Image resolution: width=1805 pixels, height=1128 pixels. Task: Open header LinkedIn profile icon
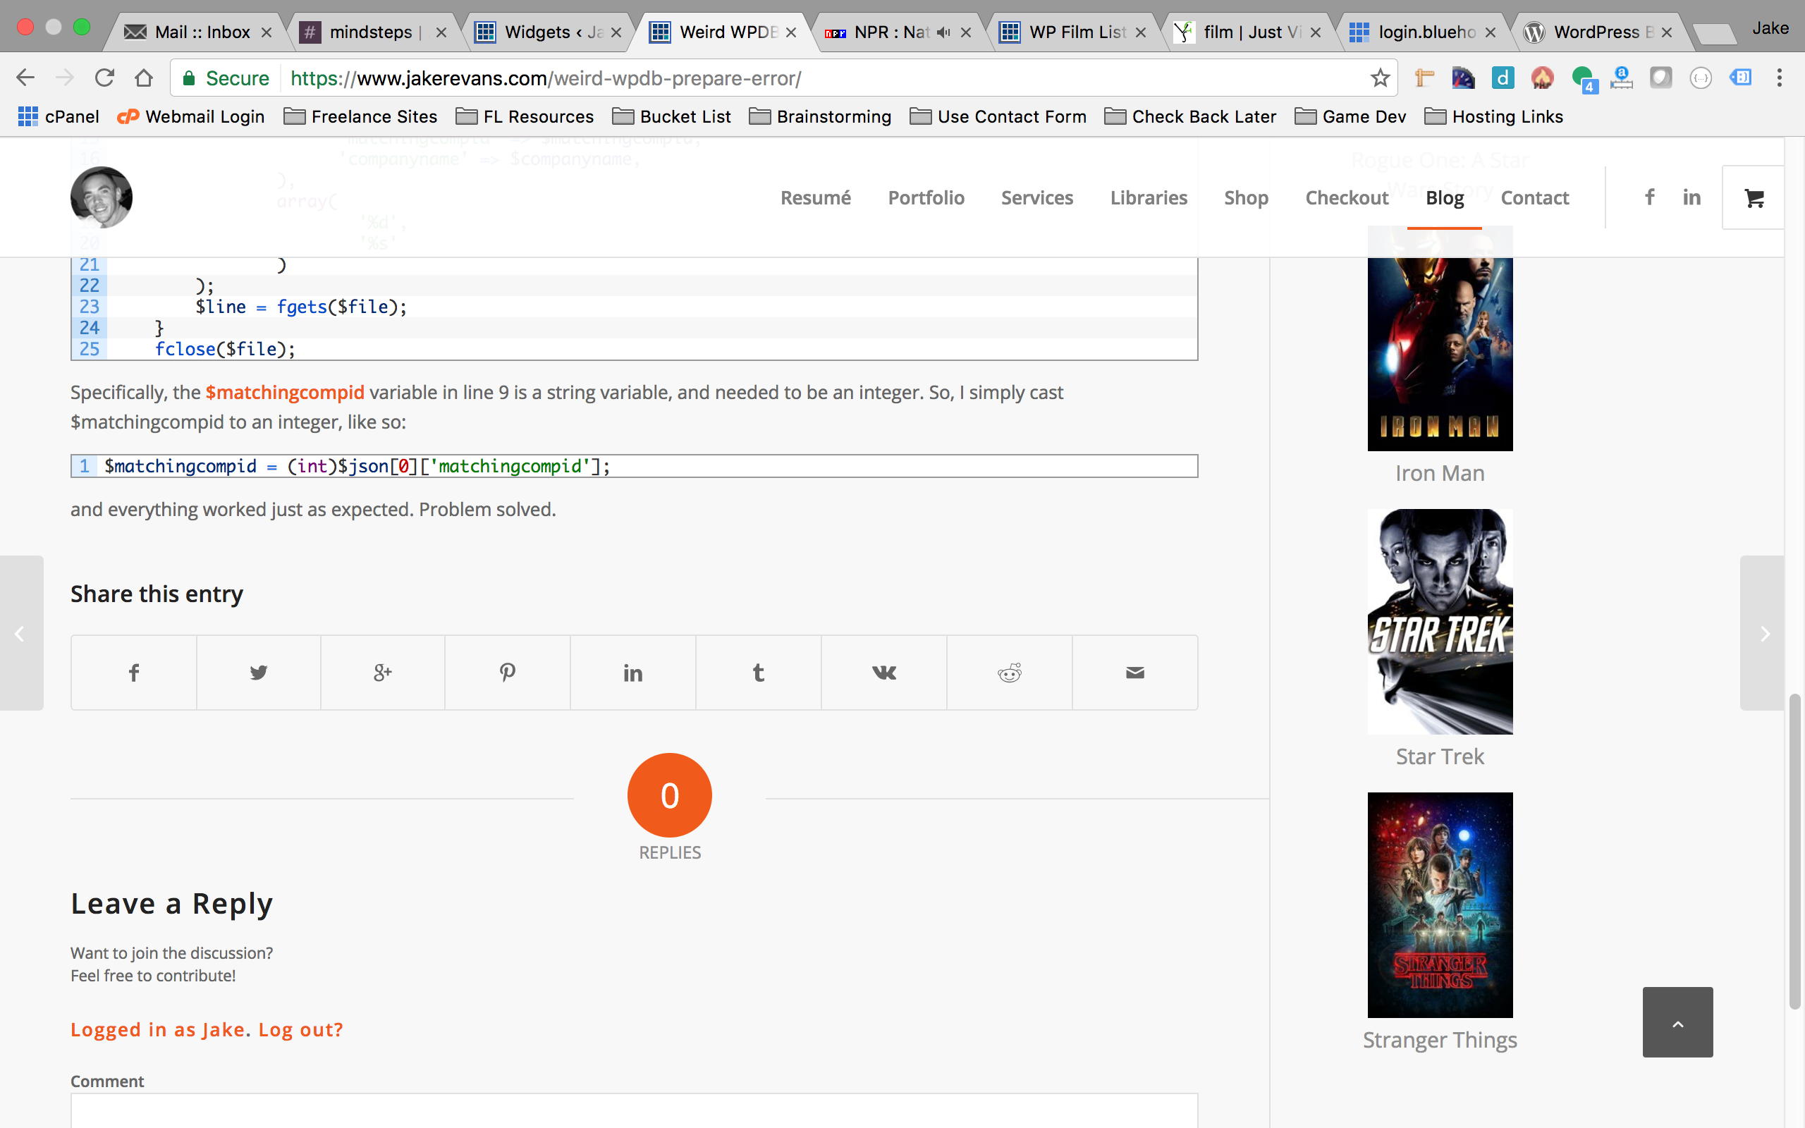(x=1691, y=197)
